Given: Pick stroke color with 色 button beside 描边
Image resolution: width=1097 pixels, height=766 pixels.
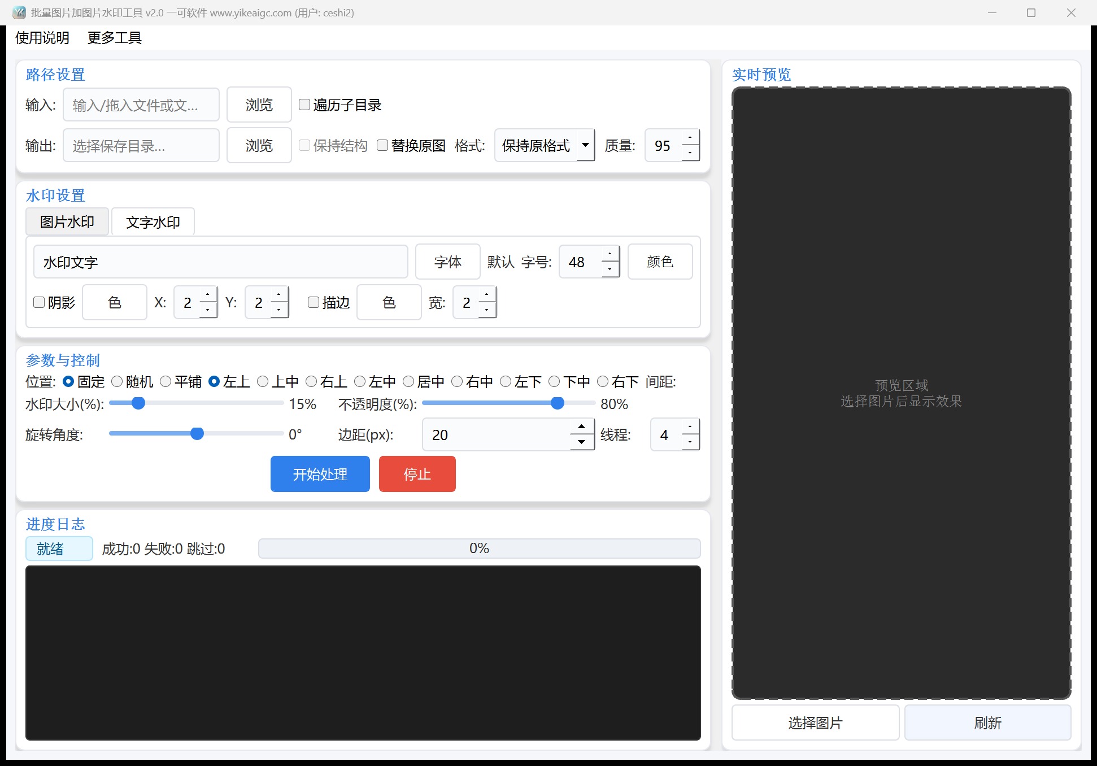Looking at the screenshot, I should pos(389,303).
